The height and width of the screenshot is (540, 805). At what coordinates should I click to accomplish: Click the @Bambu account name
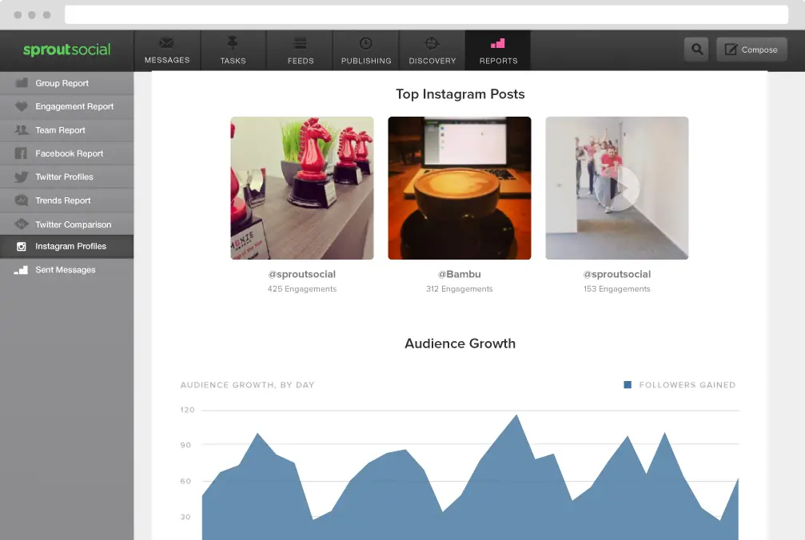coord(460,274)
